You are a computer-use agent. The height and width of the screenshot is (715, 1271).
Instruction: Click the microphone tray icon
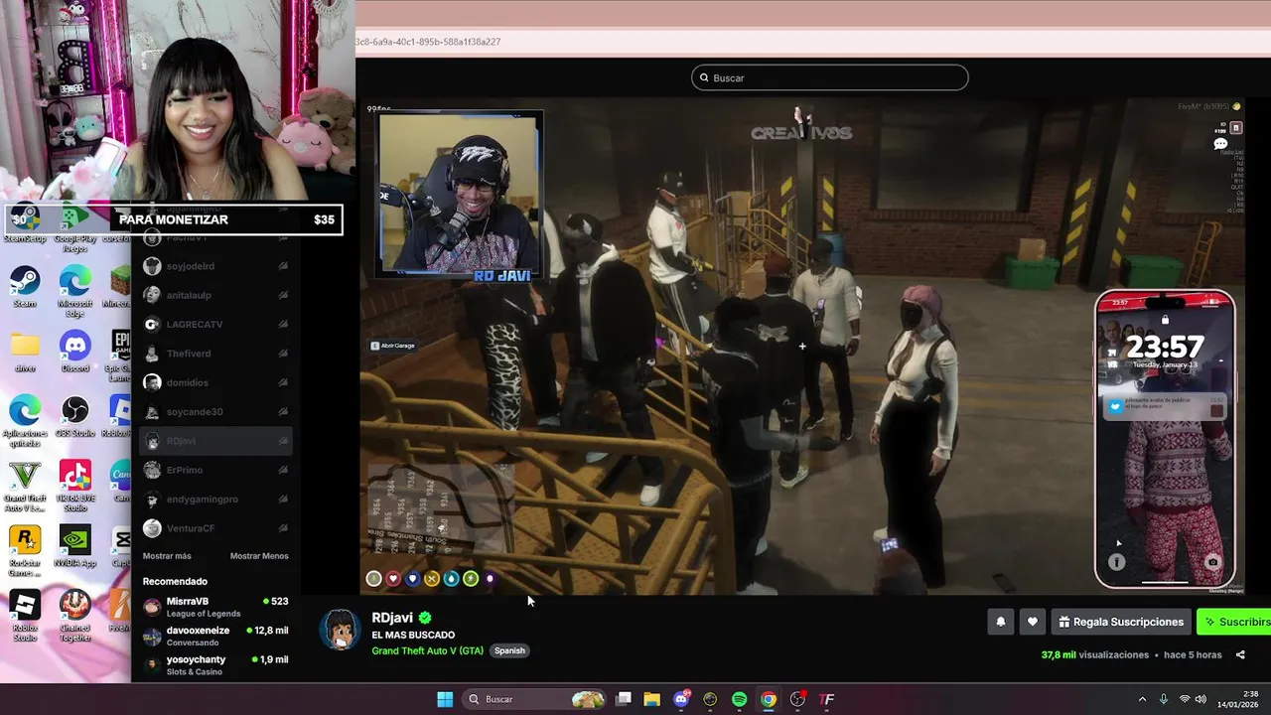tap(1163, 699)
